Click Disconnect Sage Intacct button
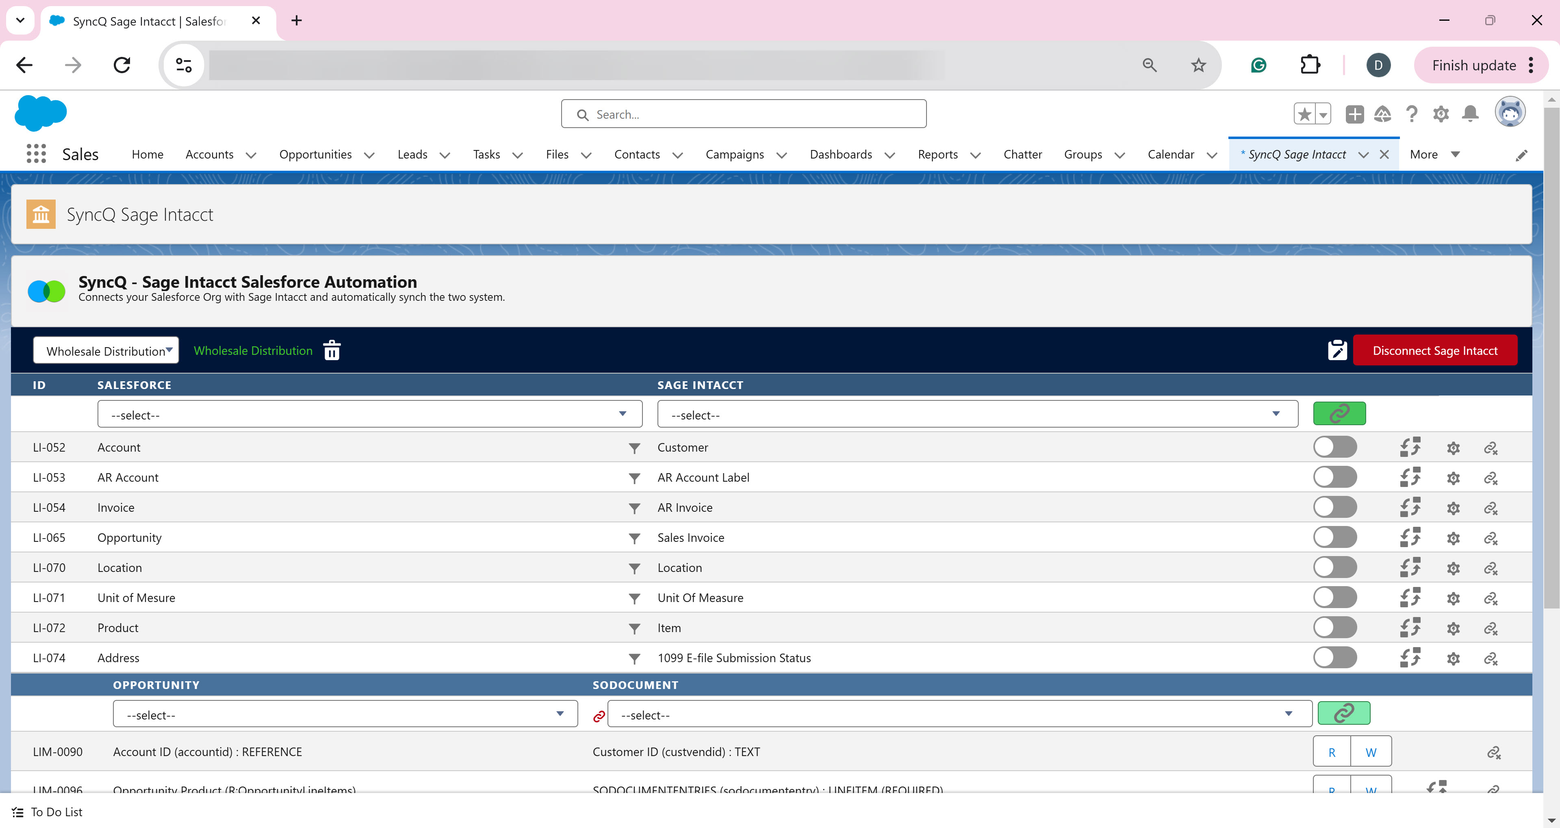This screenshot has height=828, width=1560. click(1435, 351)
